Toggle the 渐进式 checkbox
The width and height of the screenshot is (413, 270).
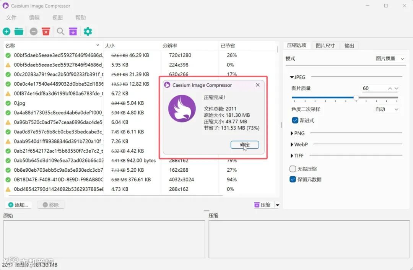[295, 120]
